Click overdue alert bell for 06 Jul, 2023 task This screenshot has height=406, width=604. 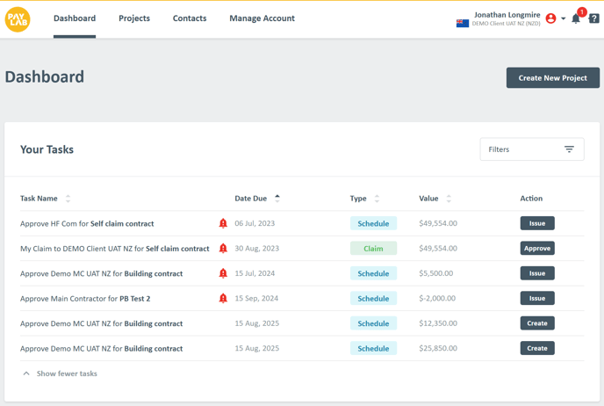(223, 223)
